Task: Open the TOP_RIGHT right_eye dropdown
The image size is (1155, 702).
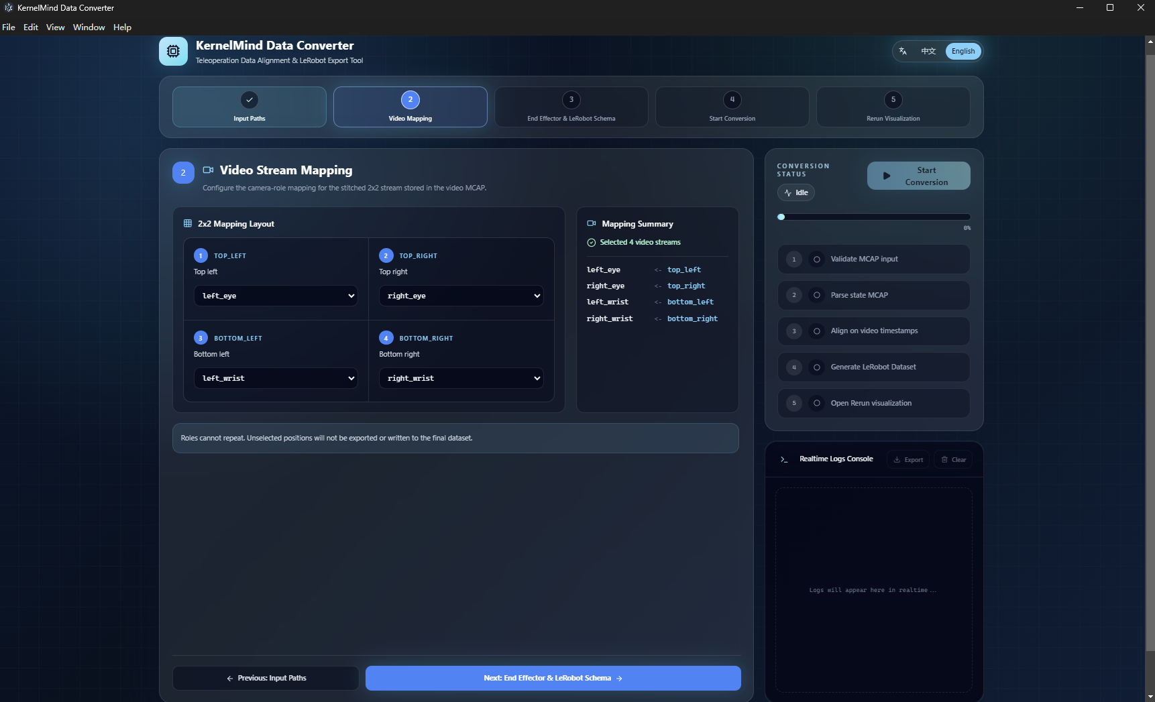Action: click(461, 296)
